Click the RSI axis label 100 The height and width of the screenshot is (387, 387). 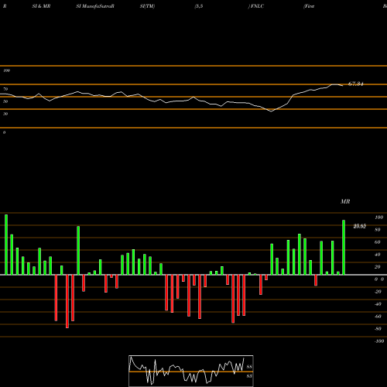click(6, 70)
